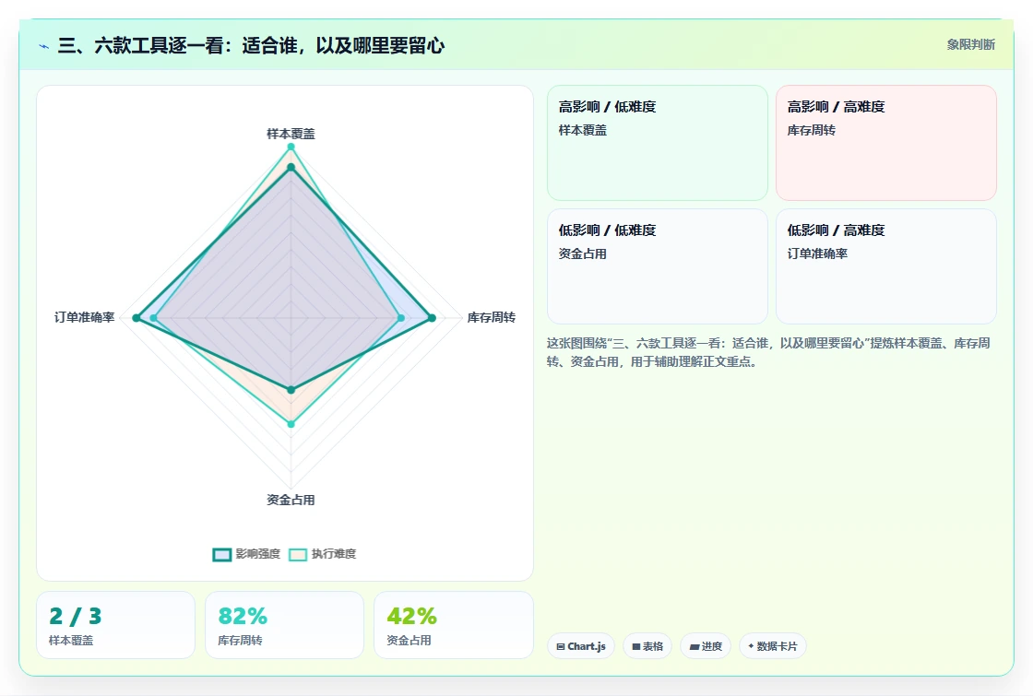Select the Chart.js tag
The height and width of the screenshot is (696, 1033).
pos(581,646)
